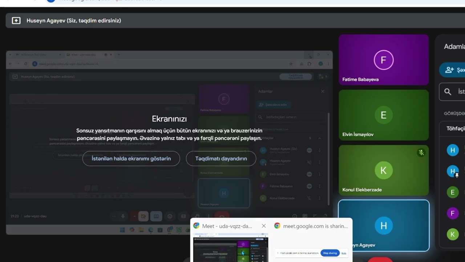
Task: Open the three-dot menu for Huseyn Agayev (Siz) in the mirrored list
Action: click(320, 150)
